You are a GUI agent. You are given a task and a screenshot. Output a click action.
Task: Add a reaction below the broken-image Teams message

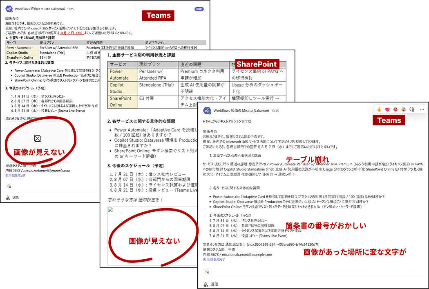(x=9, y=186)
